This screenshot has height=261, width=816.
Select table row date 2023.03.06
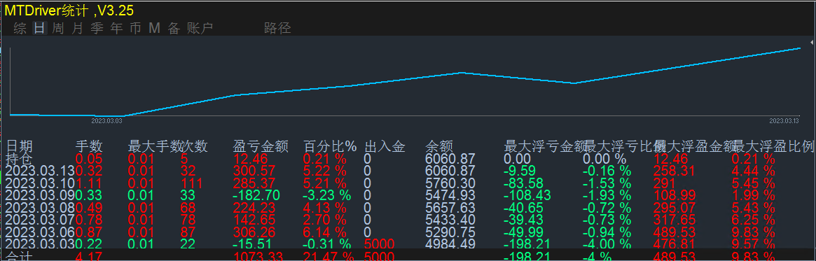pos(40,232)
